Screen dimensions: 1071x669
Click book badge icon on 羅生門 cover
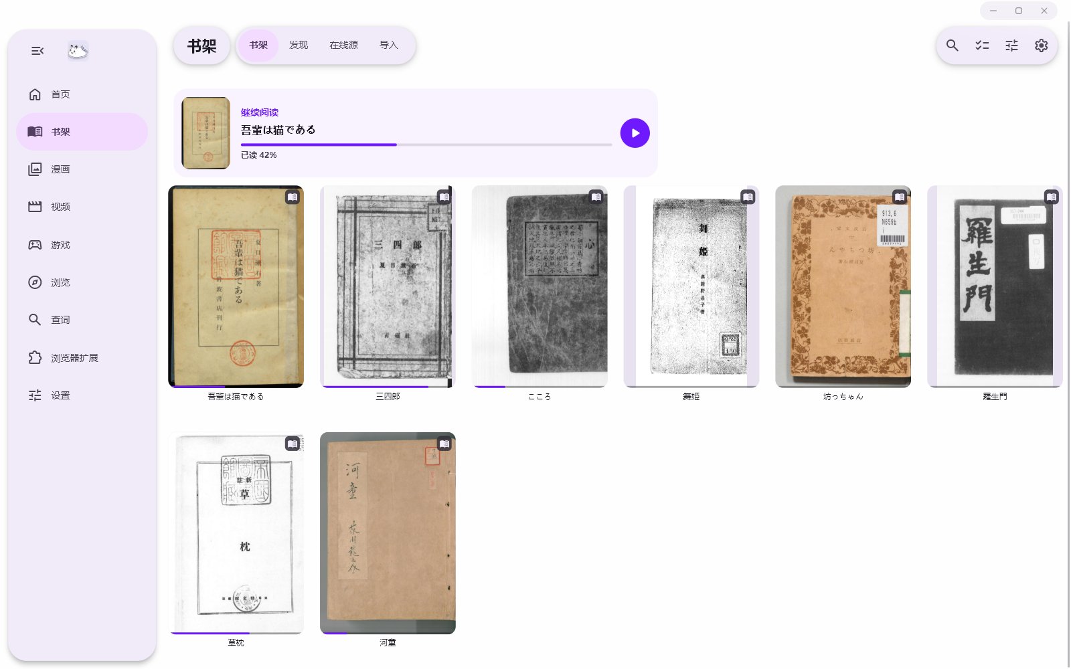pyautogui.click(x=1052, y=197)
